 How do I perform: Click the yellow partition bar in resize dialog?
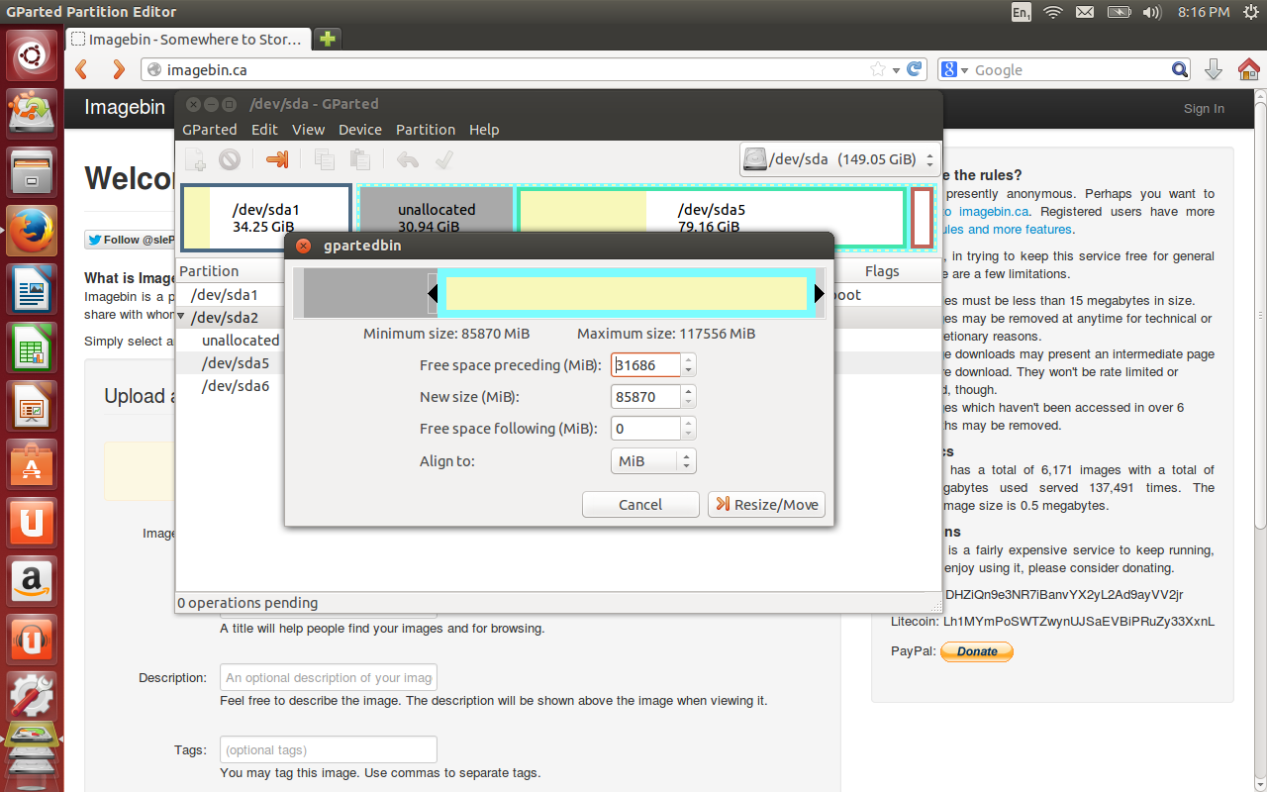627,294
